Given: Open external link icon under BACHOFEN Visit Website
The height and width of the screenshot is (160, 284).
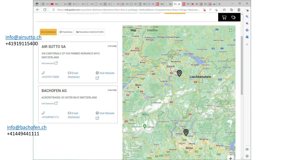Looking at the screenshot, I should pyautogui.click(x=97, y=118).
